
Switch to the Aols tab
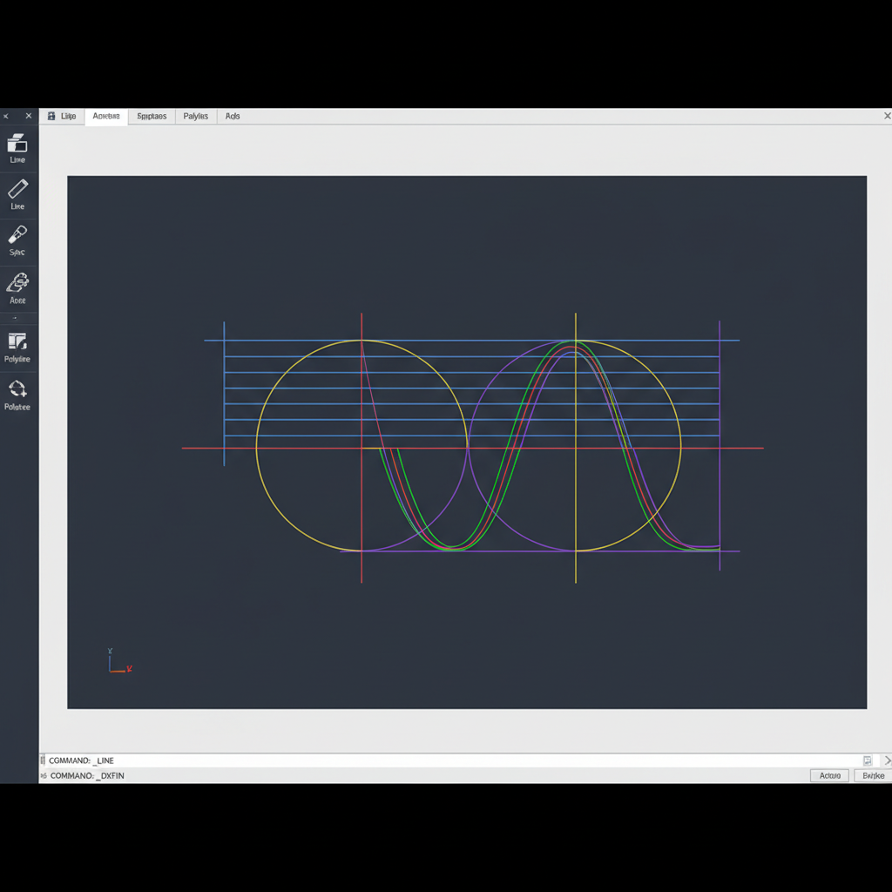(x=233, y=116)
